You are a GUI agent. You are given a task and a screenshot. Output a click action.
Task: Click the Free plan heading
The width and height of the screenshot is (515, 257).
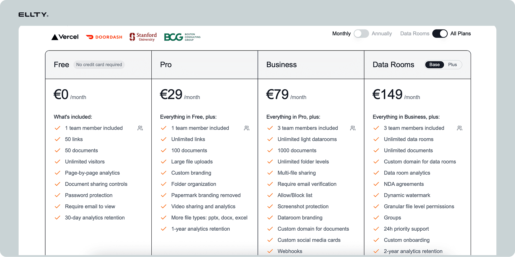pyautogui.click(x=61, y=64)
